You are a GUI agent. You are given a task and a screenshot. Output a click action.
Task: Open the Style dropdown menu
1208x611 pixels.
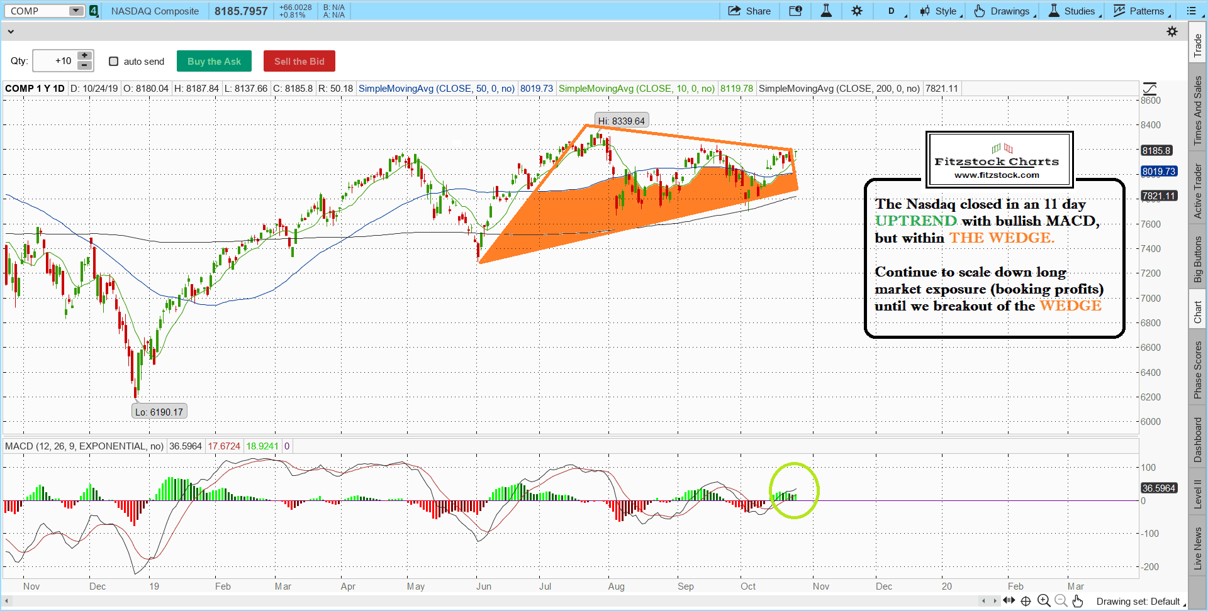click(x=941, y=11)
